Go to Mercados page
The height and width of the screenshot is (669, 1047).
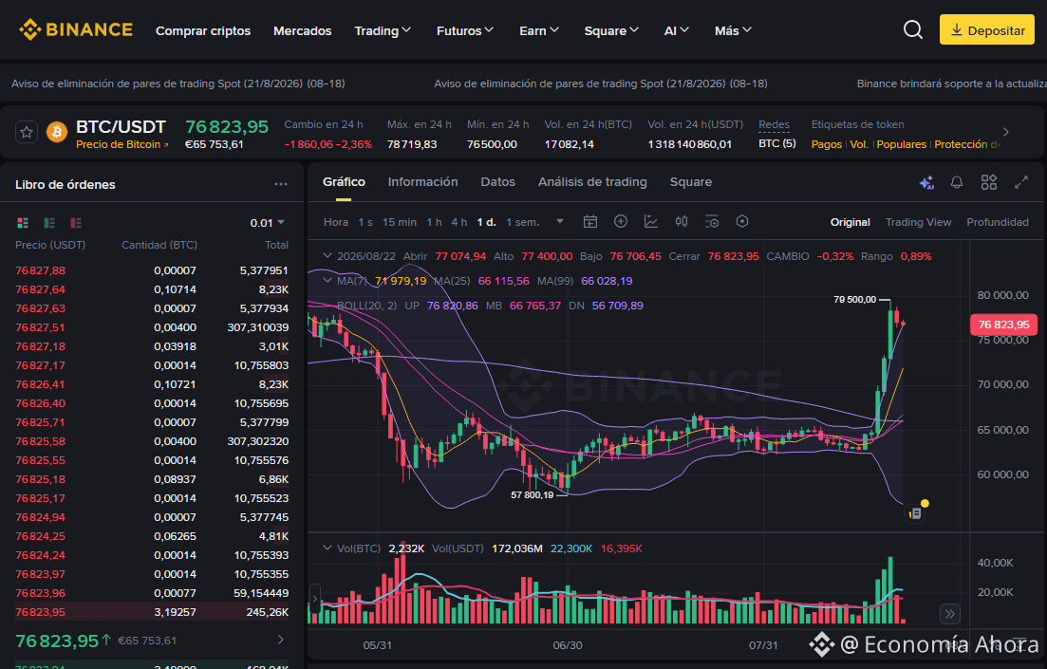(303, 30)
